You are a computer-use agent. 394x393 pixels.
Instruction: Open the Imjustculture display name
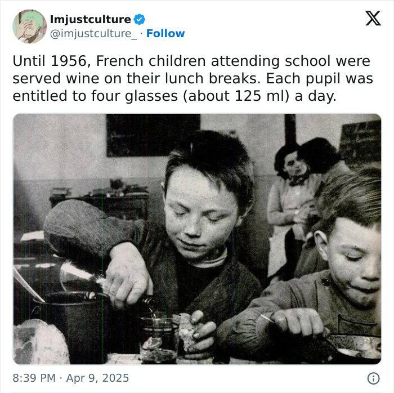[x=91, y=19]
